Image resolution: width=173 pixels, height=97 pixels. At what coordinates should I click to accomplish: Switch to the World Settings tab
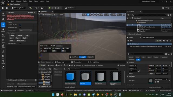point(149,37)
